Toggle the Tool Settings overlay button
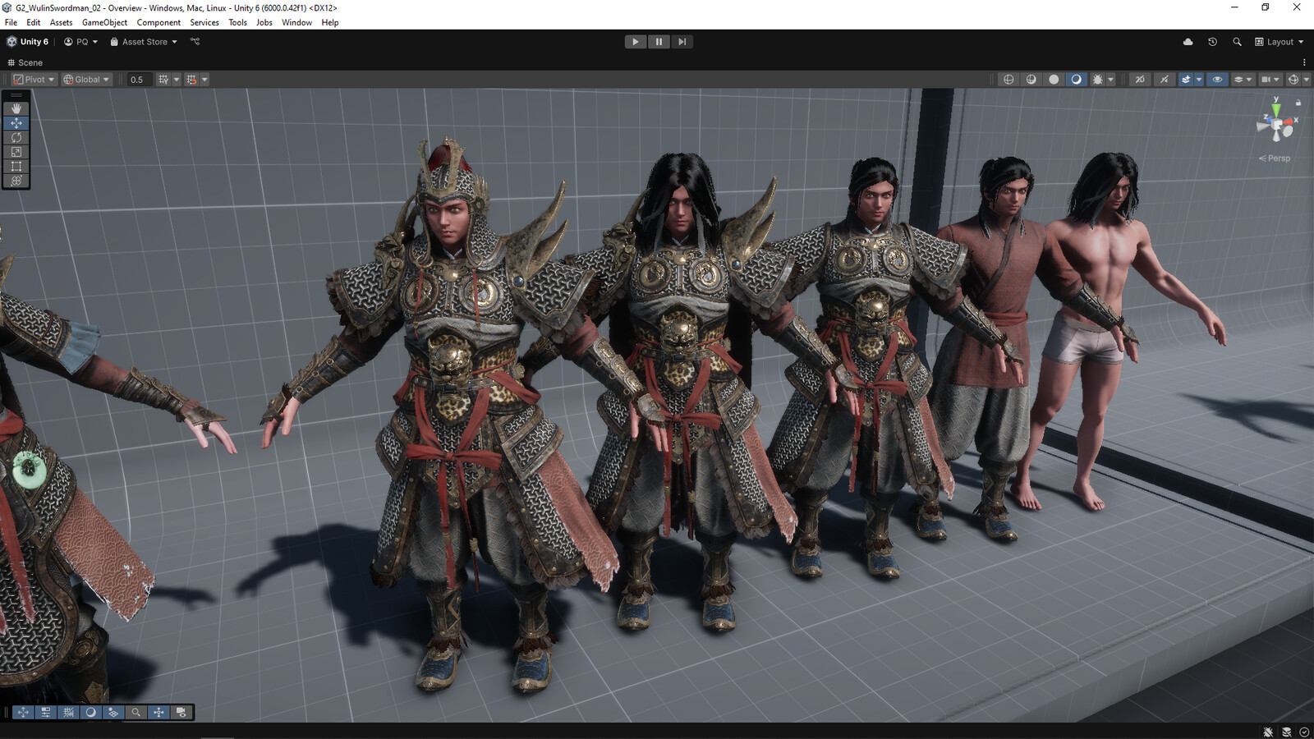This screenshot has width=1314, height=739. (x=46, y=713)
